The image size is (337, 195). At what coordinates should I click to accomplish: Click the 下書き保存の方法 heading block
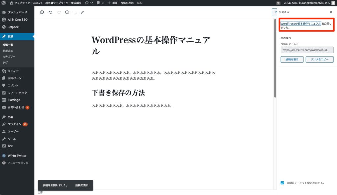[x=118, y=93]
